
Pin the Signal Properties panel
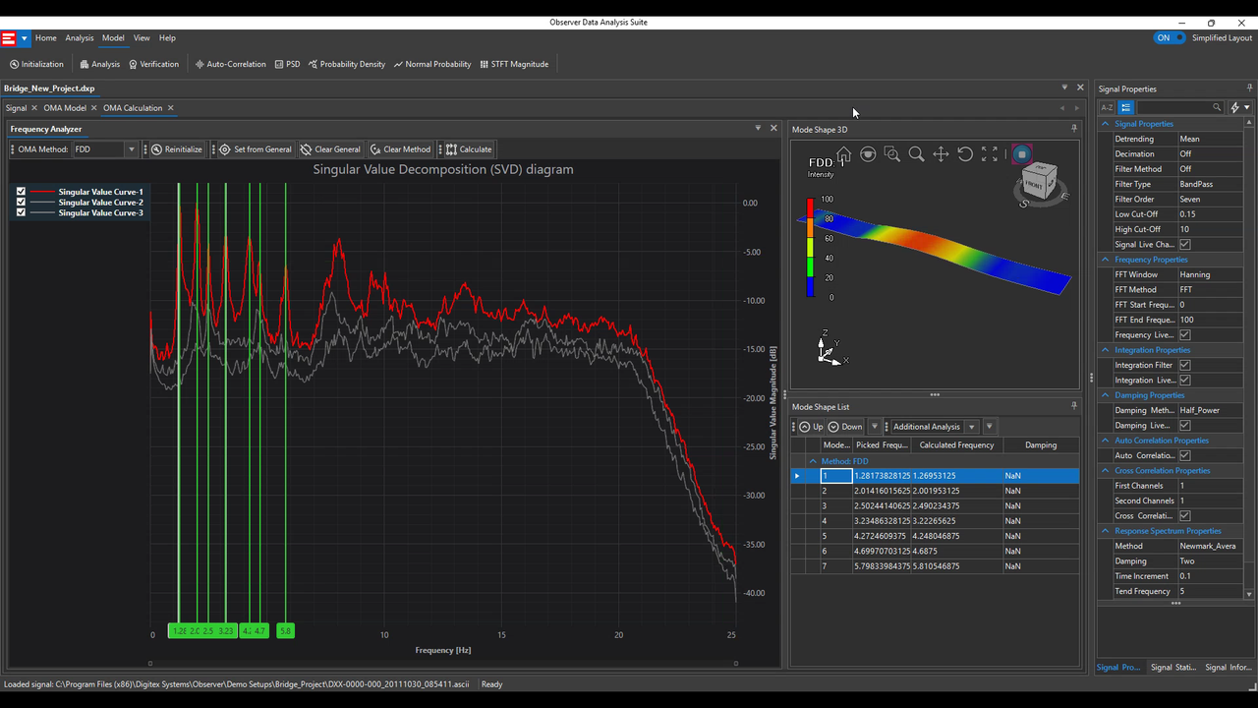tap(1248, 88)
